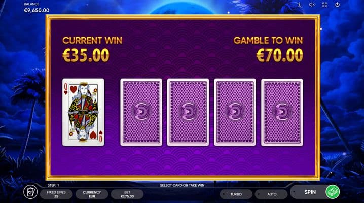Click the Gamble to Win €70.00 amount
The height and width of the screenshot is (203, 364).
pos(280,55)
